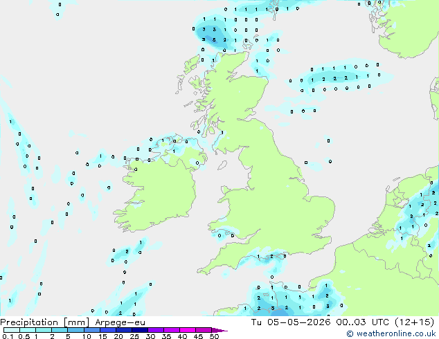This screenshot has width=439, height=339.
Task: Click the legend label '10'
Action: click(x=87, y=336)
